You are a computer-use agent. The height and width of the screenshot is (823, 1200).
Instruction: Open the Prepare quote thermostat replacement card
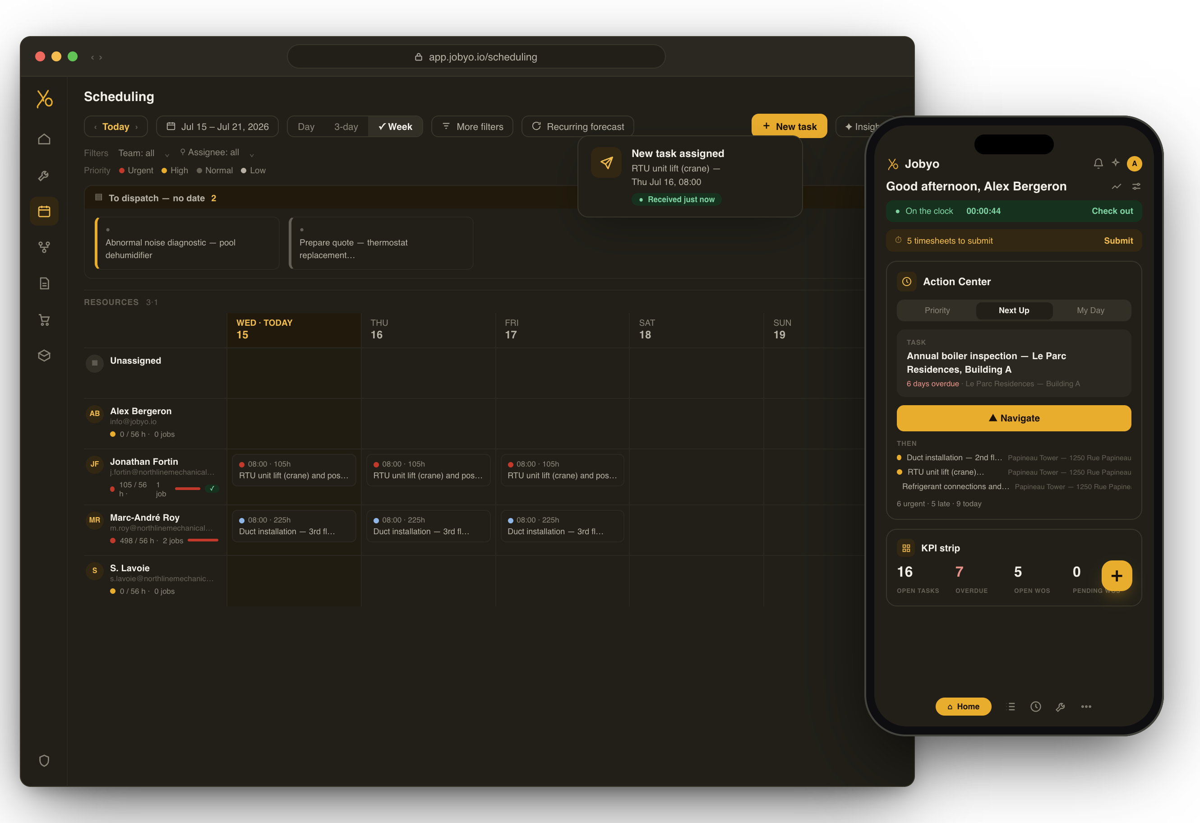381,243
